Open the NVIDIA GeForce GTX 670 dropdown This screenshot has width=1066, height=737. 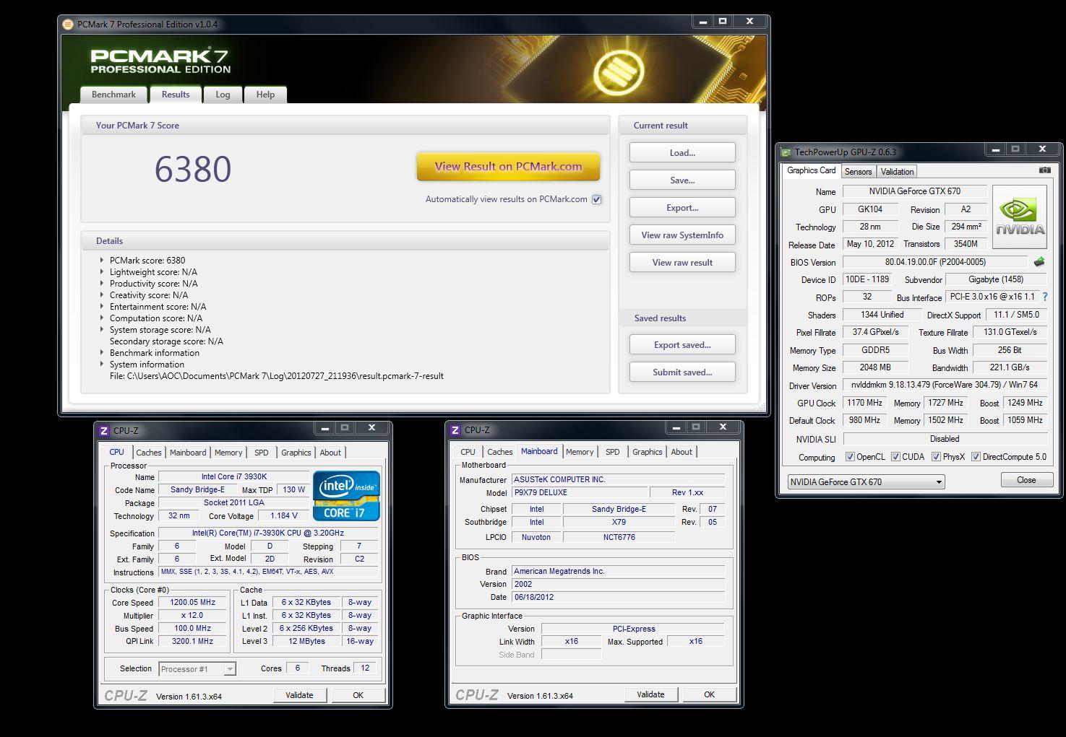point(866,481)
